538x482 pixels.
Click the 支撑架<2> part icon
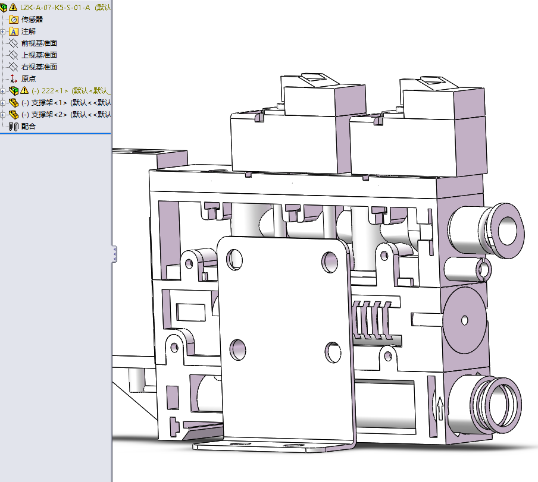[13, 115]
